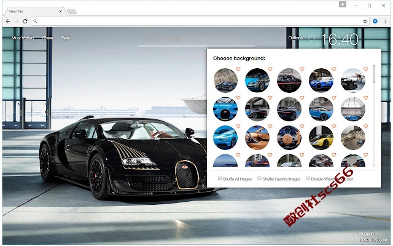Select tan leather interior thumbnail
Image resolution: width=393 pixels, height=246 pixels.
(x=257, y=138)
